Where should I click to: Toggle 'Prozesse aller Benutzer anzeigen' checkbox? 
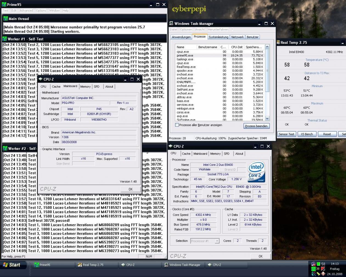point(177,125)
